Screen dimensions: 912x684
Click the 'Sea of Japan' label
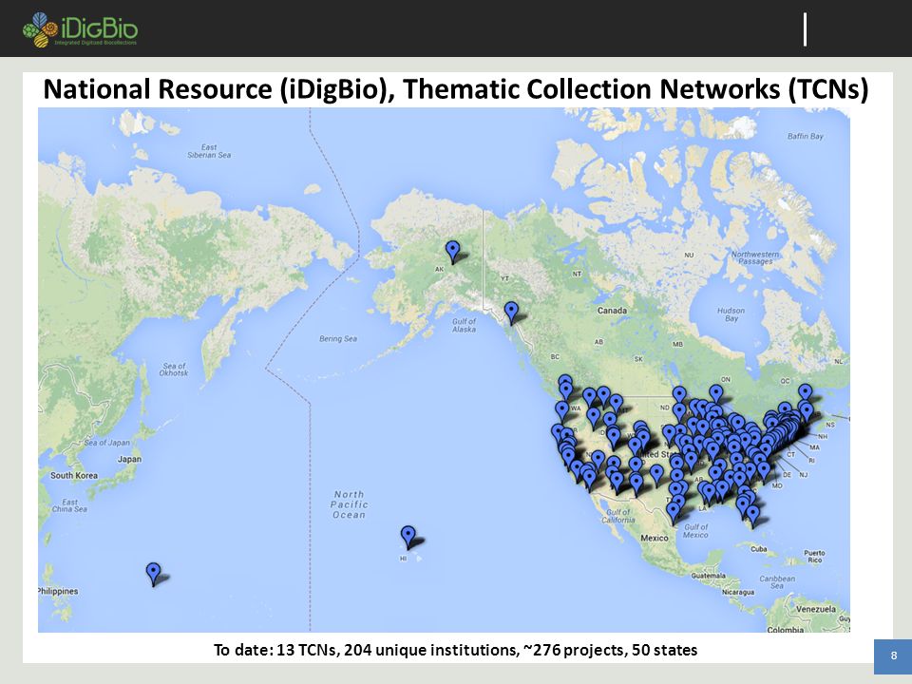pos(107,443)
